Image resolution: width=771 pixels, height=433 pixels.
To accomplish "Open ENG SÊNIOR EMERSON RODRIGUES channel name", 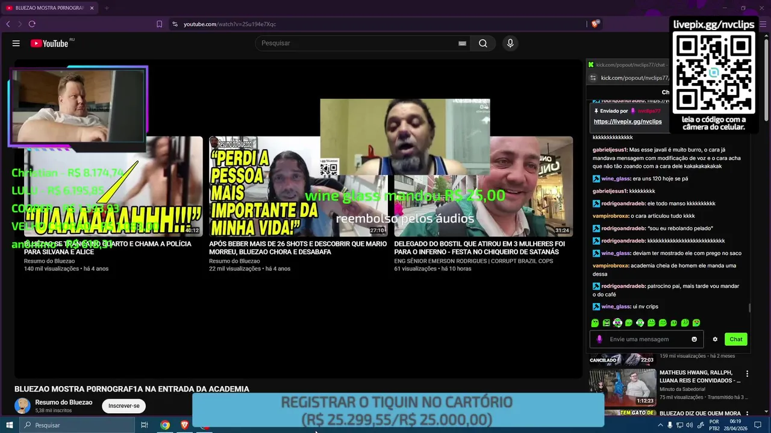I will pyautogui.click(x=473, y=261).
